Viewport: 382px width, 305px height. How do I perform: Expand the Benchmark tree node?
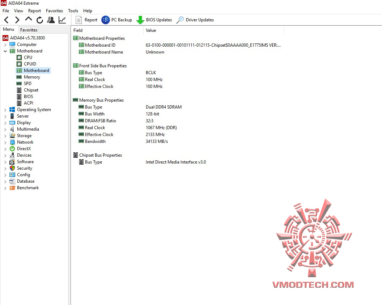coord(5,188)
